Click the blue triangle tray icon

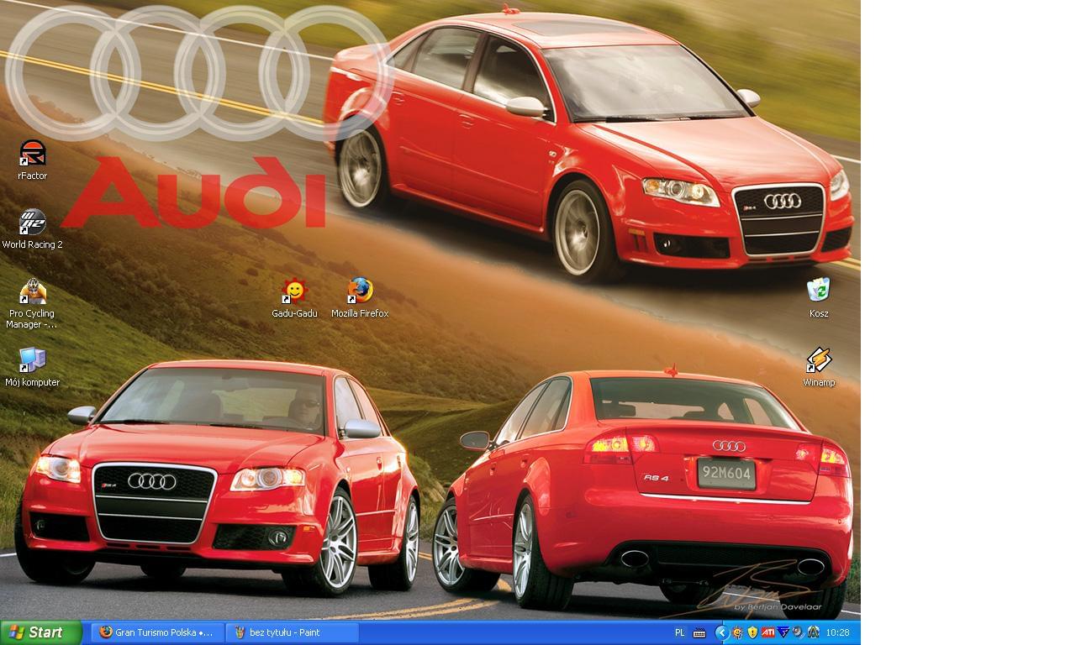(x=783, y=632)
